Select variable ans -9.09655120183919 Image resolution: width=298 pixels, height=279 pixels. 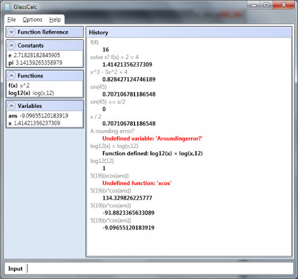click(38, 116)
